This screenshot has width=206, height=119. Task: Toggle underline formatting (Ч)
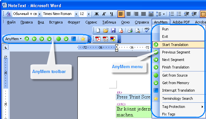(112, 14)
